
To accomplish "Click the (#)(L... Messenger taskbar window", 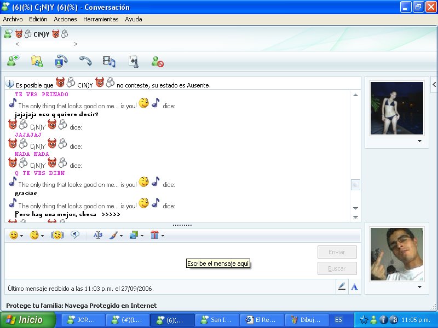I will coord(128,320).
